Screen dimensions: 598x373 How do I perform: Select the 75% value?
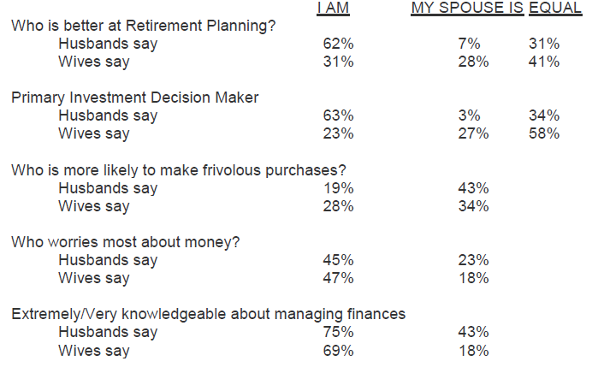(x=340, y=332)
